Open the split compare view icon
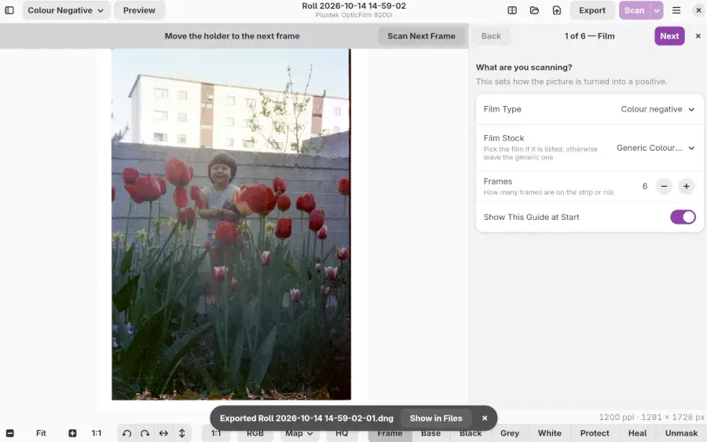Image resolution: width=707 pixels, height=442 pixels. coord(511,10)
